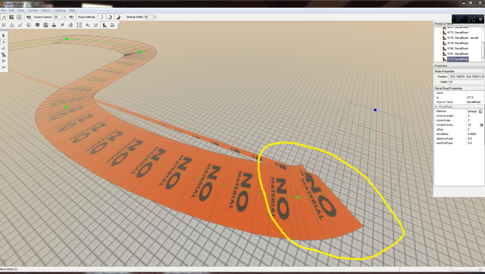Viewport: 485px width, 274px height.
Task: Click the distanceFade value field
Action: (x=475, y=139)
